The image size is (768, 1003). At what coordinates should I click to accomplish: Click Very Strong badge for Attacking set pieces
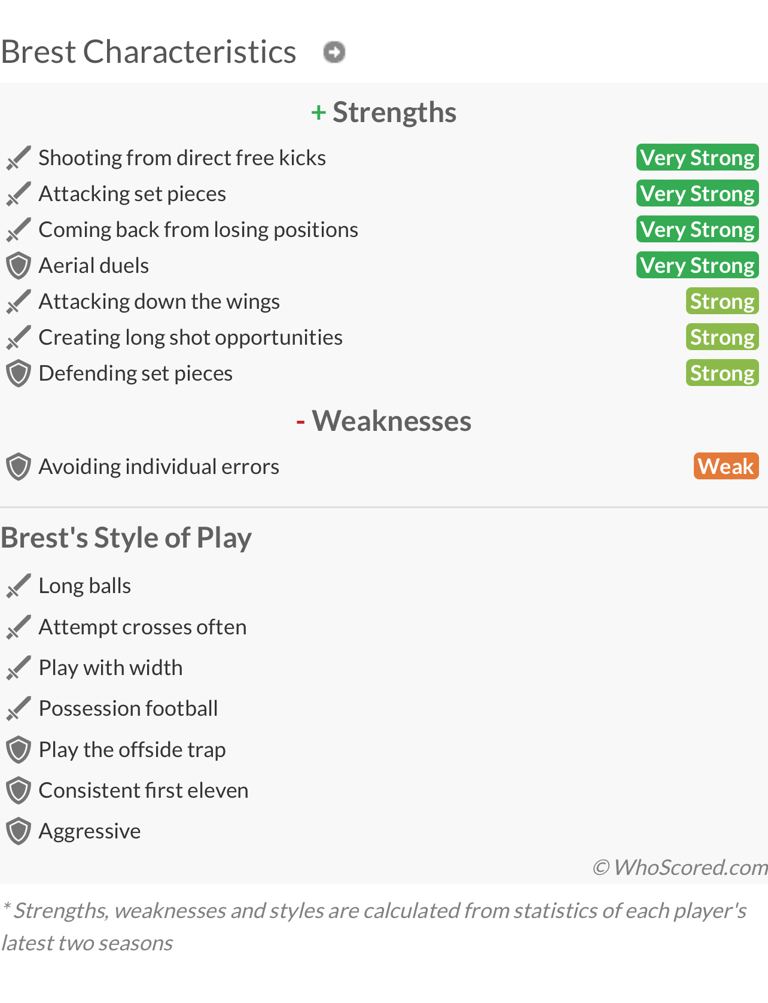pos(697,193)
